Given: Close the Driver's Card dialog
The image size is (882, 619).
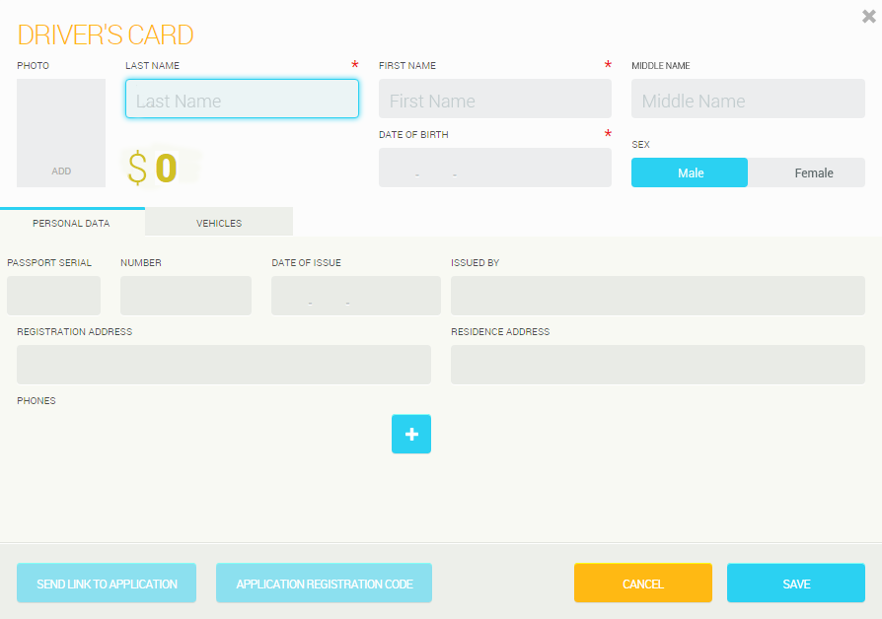Looking at the screenshot, I should click(868, 16).
